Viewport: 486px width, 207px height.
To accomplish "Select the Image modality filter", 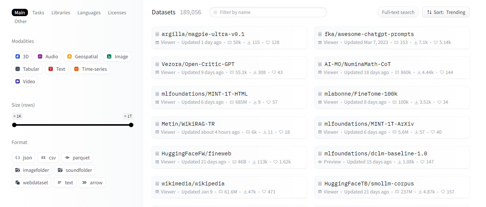I will tap(117, 56).
